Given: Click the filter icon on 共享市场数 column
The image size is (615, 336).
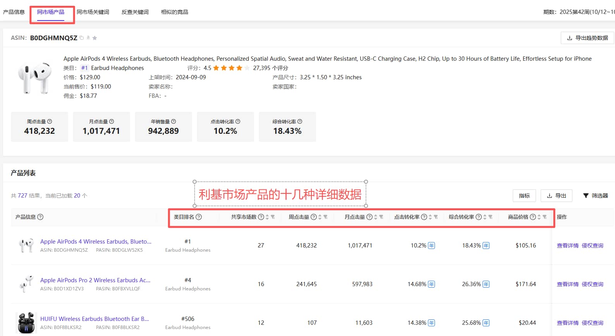Looking at the screenshot, I should pyautogui.click(x=273, y=217).
